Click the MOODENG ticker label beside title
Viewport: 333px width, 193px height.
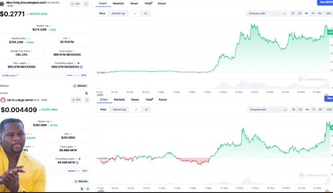tap(53, 3)
